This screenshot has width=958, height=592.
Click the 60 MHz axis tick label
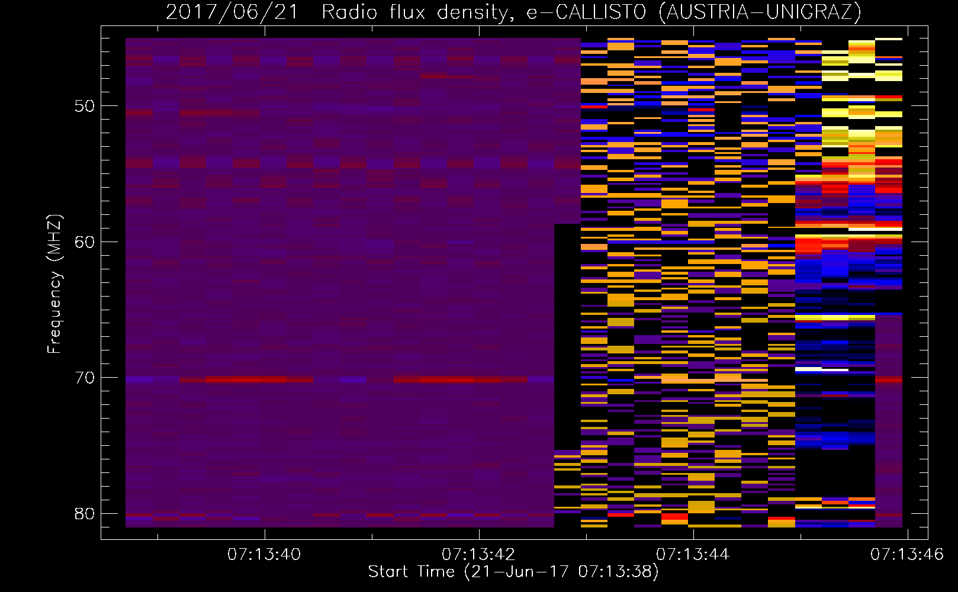click(x=85, y=242)
